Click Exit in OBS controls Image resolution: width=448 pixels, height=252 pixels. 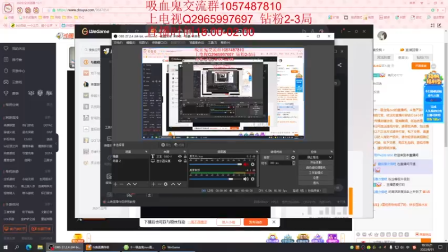click(316, 183)
